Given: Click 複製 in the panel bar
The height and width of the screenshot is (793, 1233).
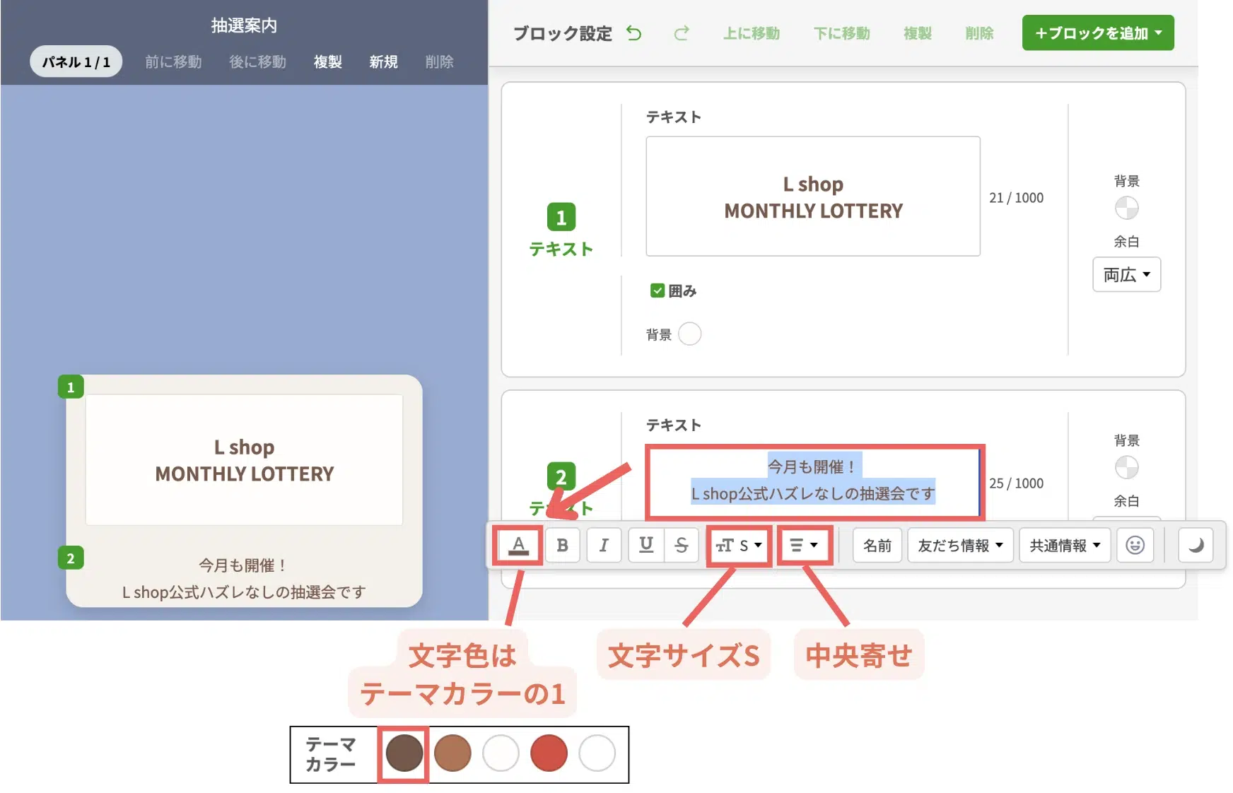Looking at the screenshot, I should [x=327, y=62].
